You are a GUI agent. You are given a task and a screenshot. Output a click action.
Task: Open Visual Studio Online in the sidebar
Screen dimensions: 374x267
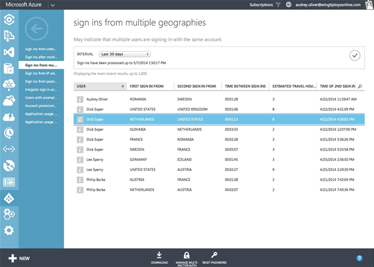click(x=9, y=52)
